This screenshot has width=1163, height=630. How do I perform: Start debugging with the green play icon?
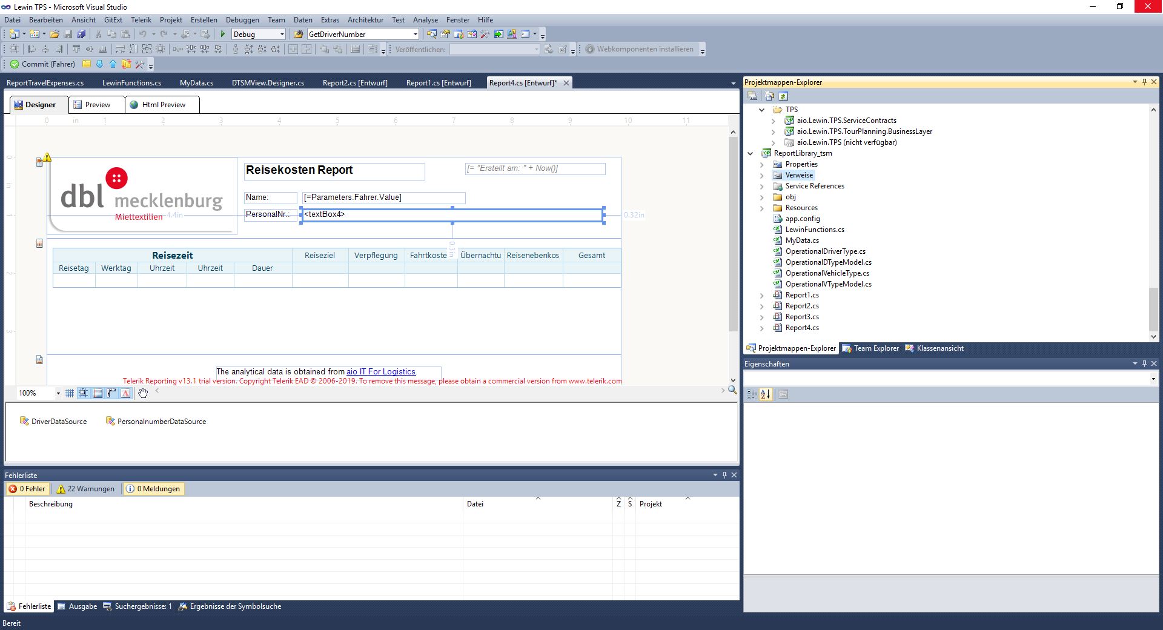coord(223,35)
